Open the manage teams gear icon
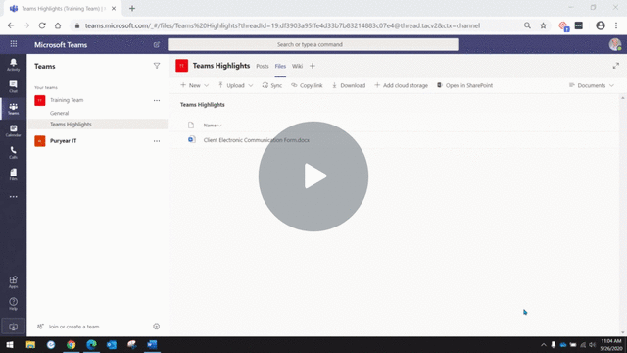This screenshot has width=627, height=353. 157,327
